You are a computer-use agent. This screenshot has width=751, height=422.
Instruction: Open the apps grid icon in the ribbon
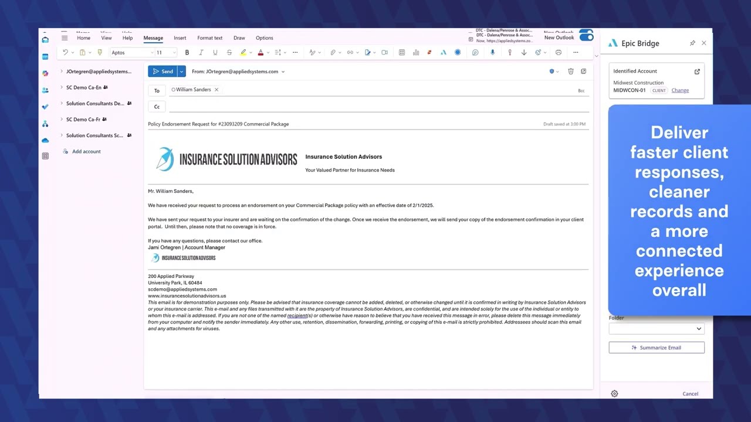click(x=401, y=53)
